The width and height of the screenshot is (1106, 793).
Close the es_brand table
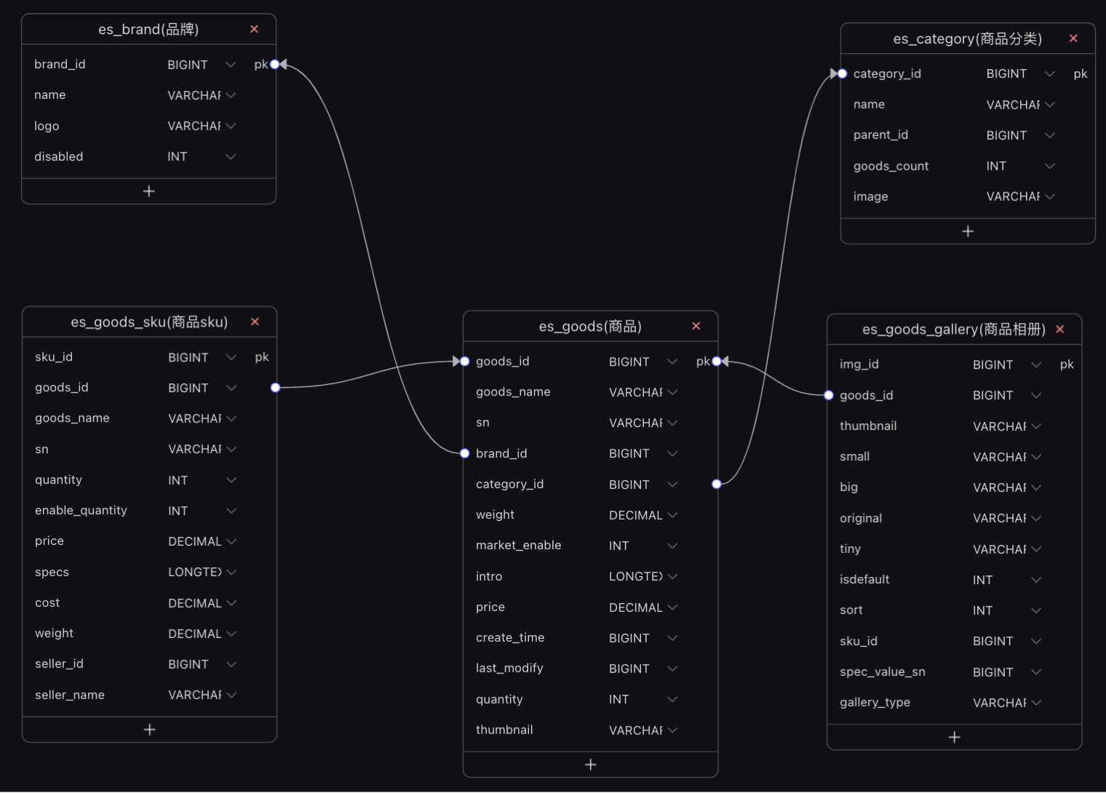[x=254, y=29]
